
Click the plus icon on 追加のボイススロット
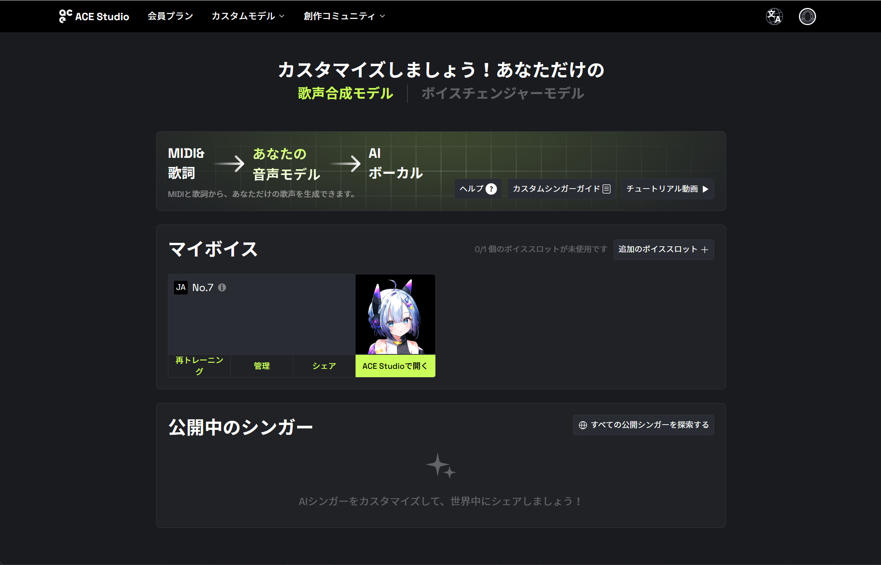coord(705,250)
